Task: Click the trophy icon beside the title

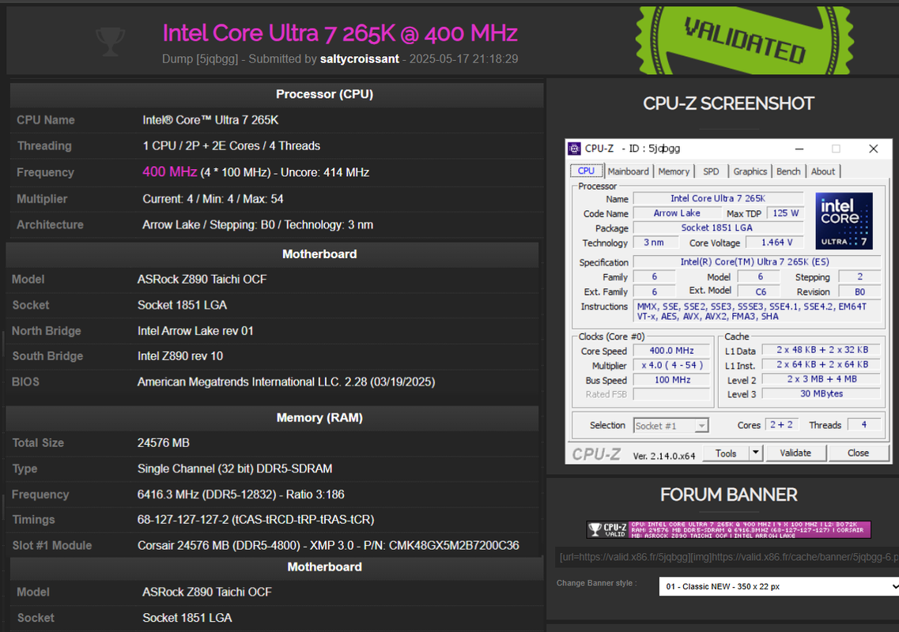Action: pyautogui.click(x=110, y=42)
